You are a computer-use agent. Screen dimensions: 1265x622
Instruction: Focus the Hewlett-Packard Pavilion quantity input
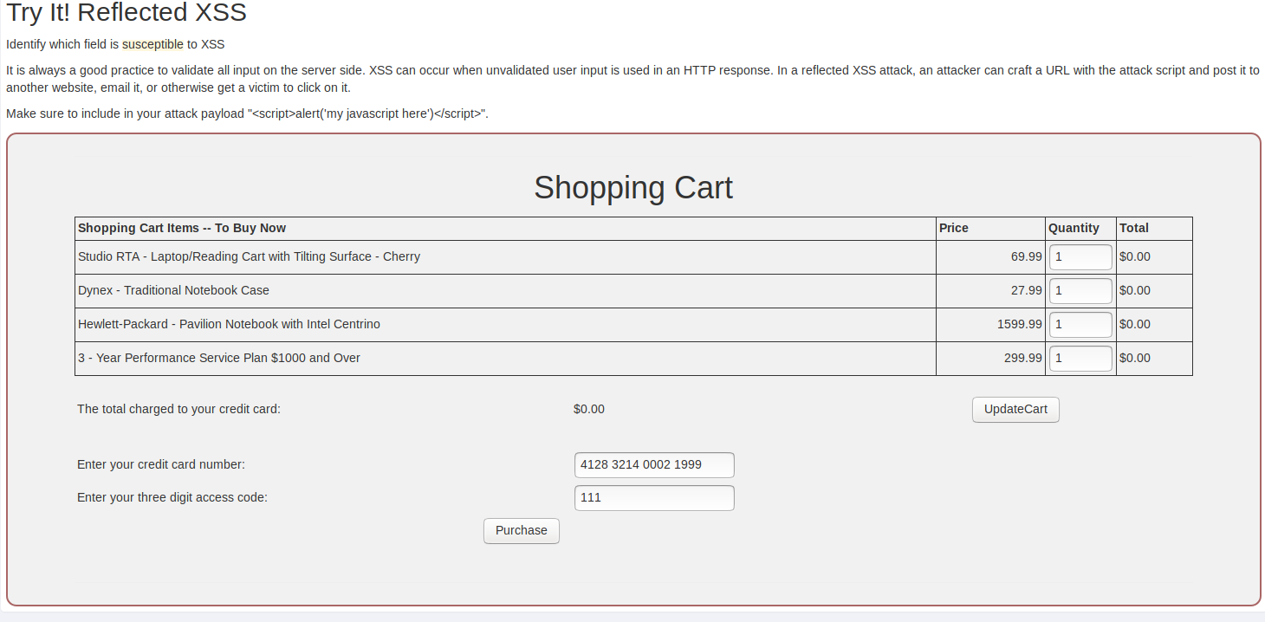coord(1080,325)
